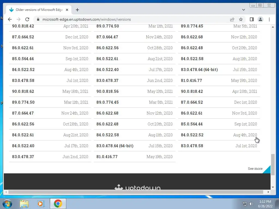Open version 86.0.622.68 dated Nov 12th, 2020 in middle column
The image size is (279, 209).
[x=135, y=113]
